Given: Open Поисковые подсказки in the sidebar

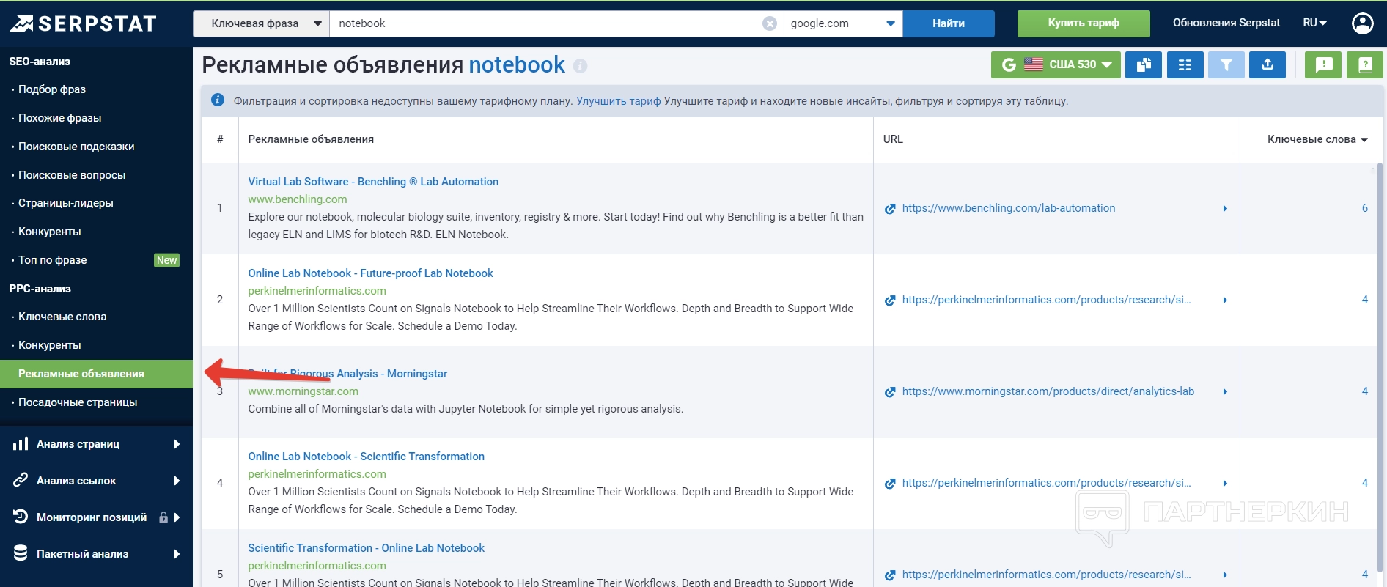Looking at the screenshot, I should tap(76, 147).
